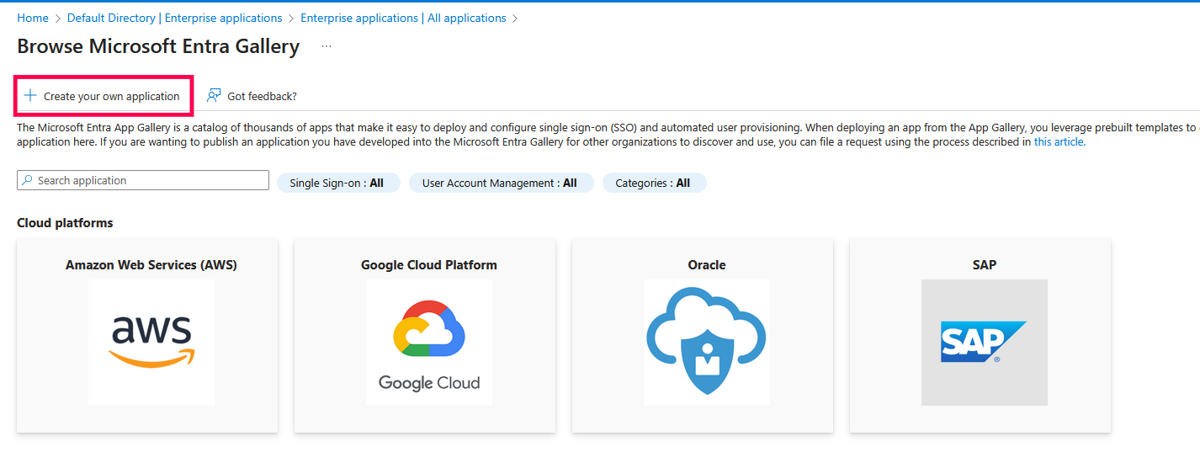Click the Browse Microsoft Entra Gallery heading
The image size is (1200, 452).
tap(158, 46)
